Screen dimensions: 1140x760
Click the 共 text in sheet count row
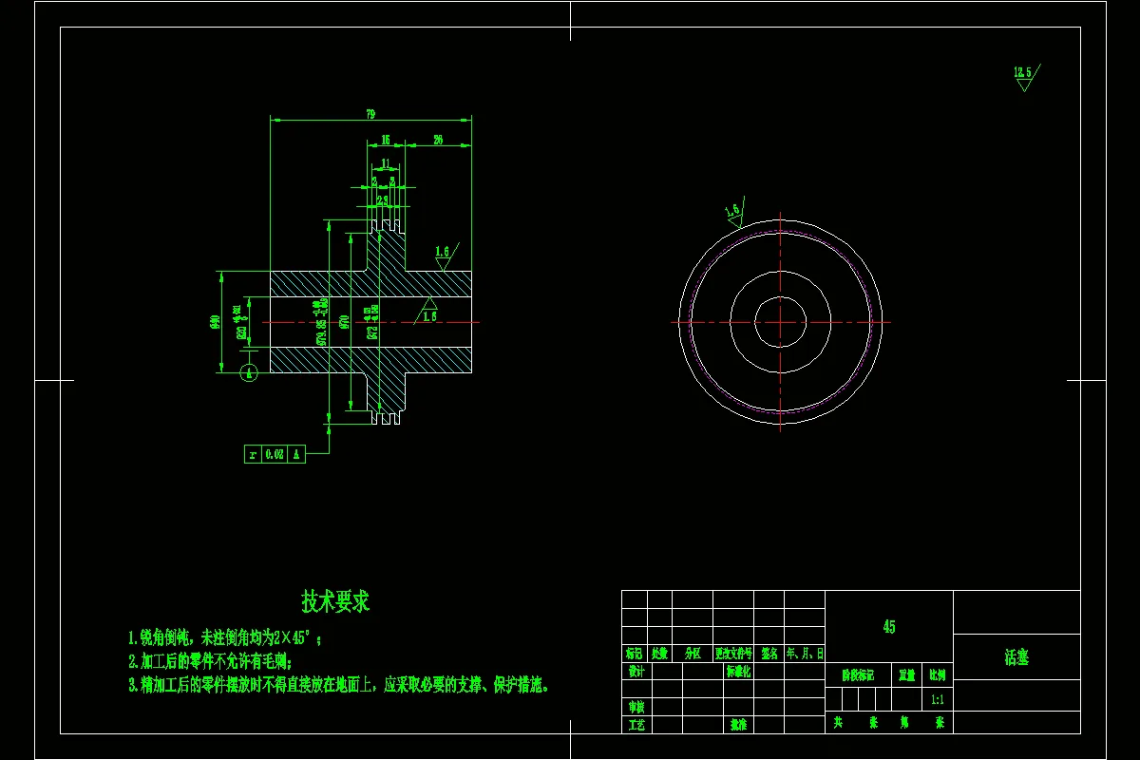(838, 722)
